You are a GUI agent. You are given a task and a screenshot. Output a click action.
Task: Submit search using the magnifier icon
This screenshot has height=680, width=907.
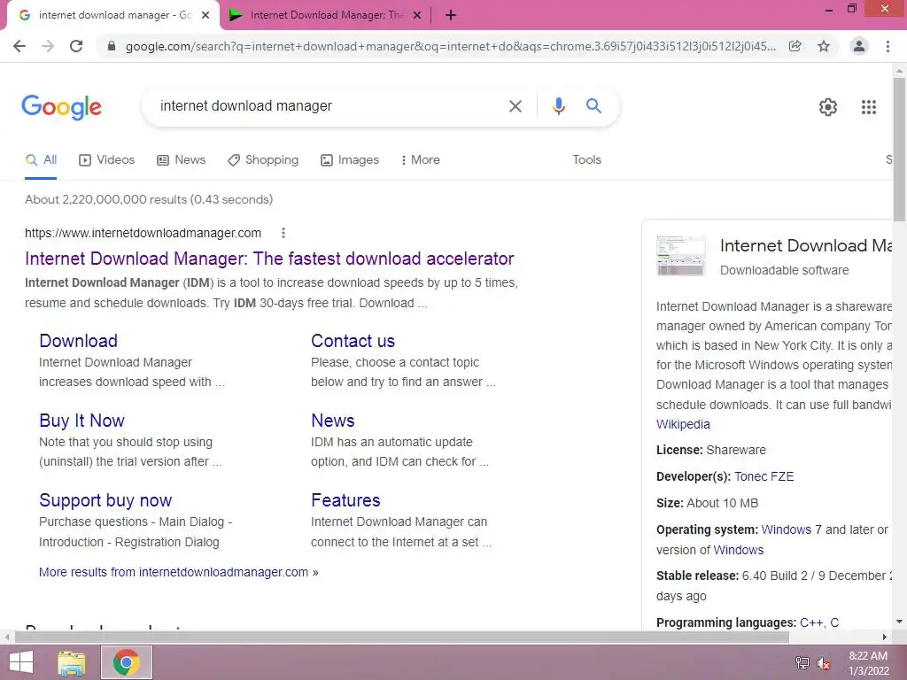point(593,106)
